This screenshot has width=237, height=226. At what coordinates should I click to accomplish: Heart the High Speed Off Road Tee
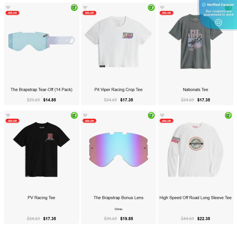click(x=162, y=115)
